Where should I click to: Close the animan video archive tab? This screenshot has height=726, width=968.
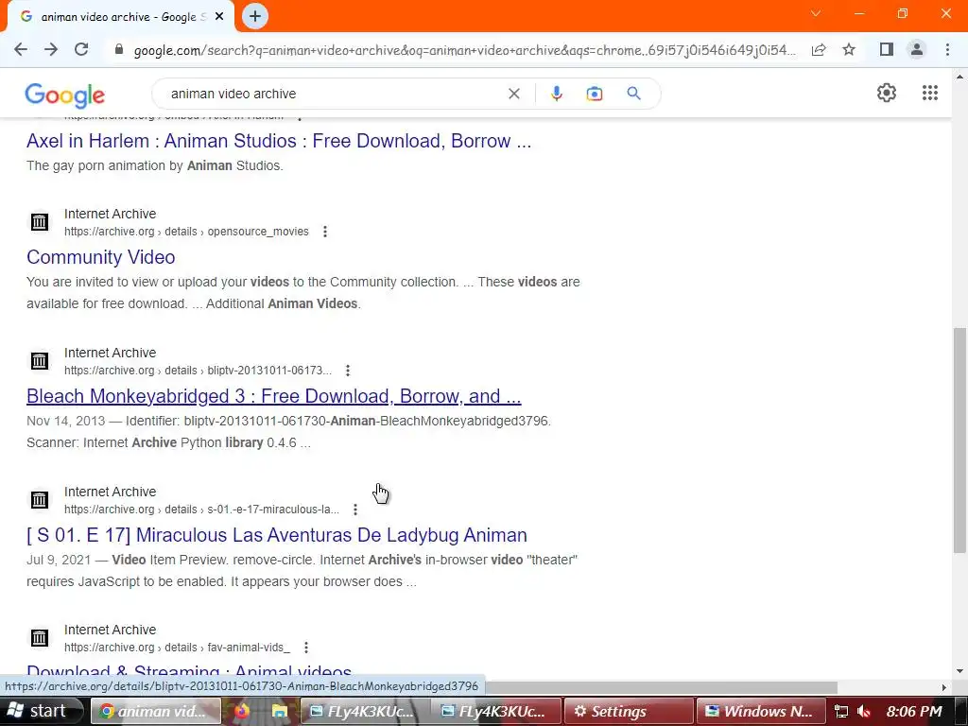tap(219, 17)
